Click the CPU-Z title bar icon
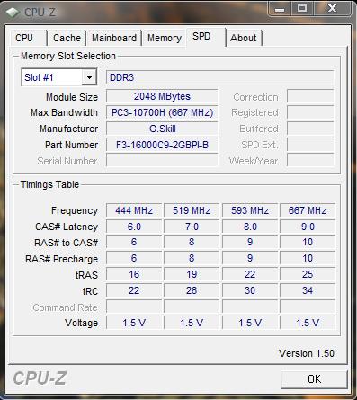 13,13
